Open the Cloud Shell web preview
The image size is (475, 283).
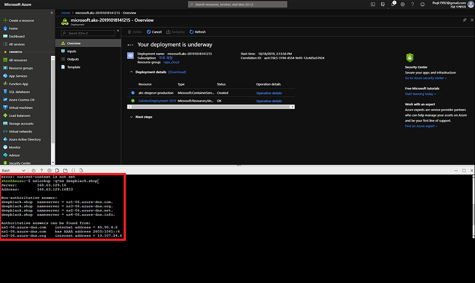tap(81, 171)
